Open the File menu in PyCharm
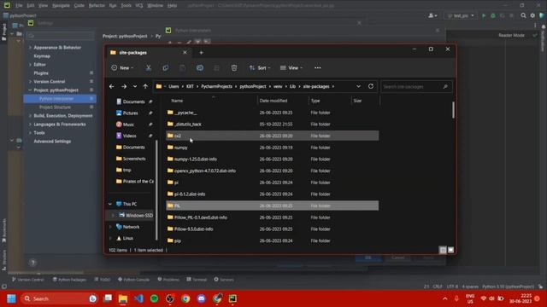547x307 pixels. (19, 6)
